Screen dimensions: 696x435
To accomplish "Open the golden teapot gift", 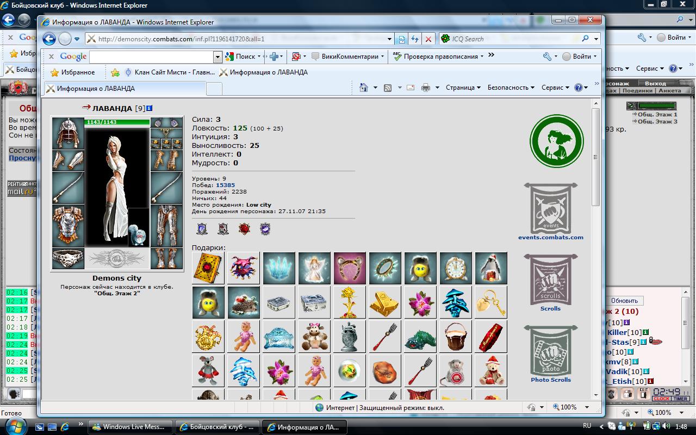I will 208,337.
